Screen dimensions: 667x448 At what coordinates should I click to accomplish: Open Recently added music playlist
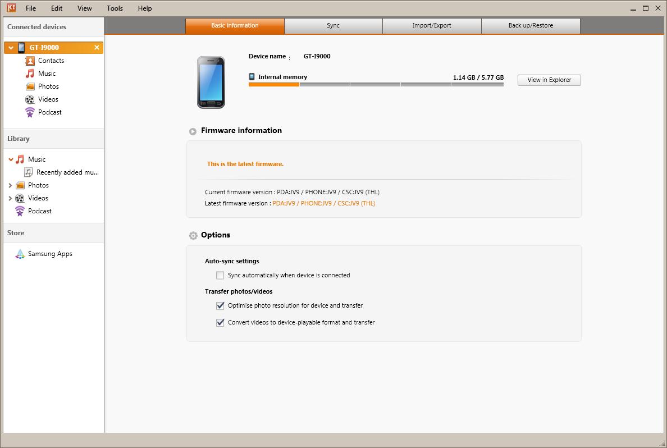67,172
